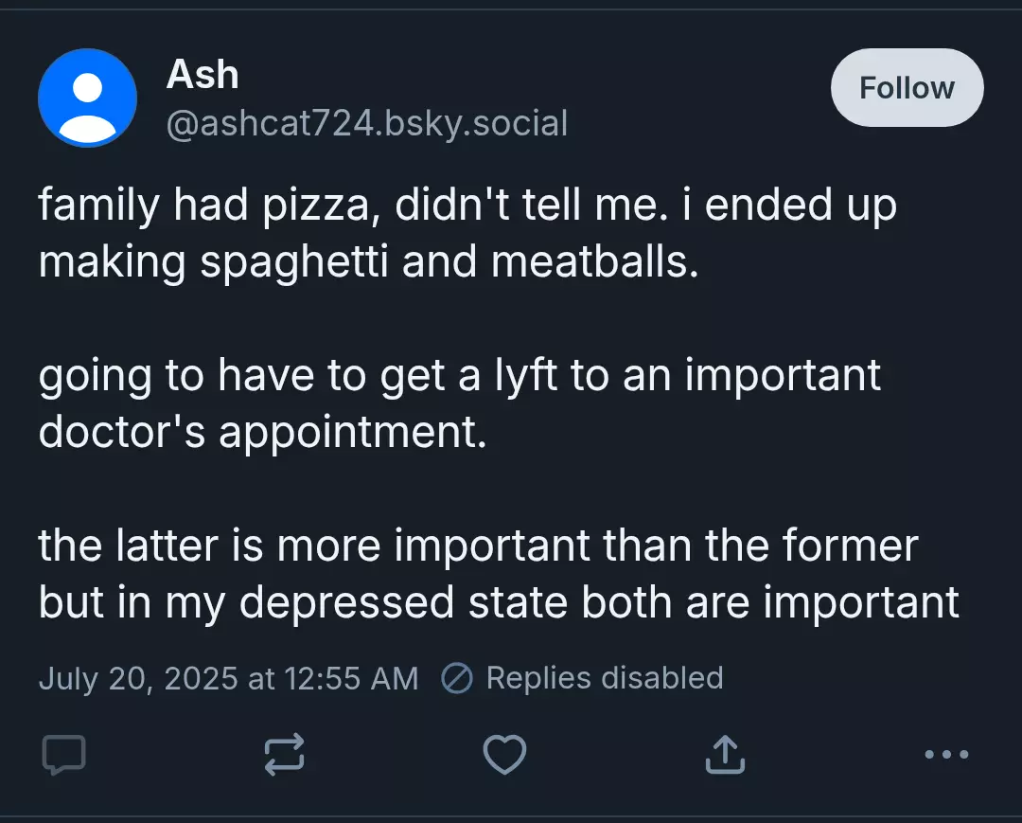
Task: Click the Replies disabled circle-slash icon
Action: pos(456,678)
